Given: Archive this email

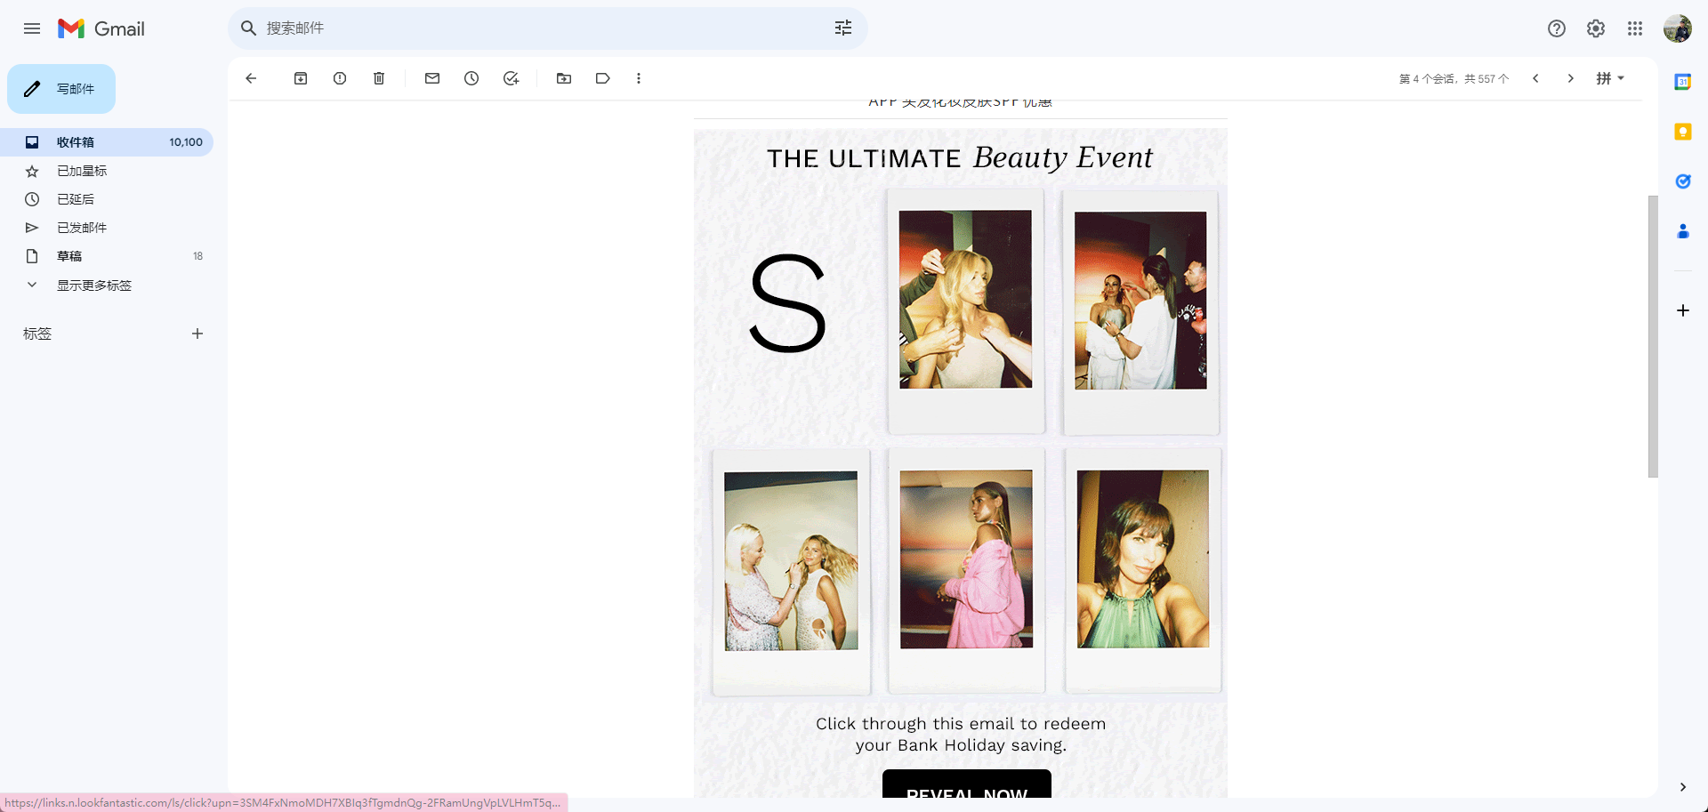Looking at the screenshot, I should coord(301,78).
